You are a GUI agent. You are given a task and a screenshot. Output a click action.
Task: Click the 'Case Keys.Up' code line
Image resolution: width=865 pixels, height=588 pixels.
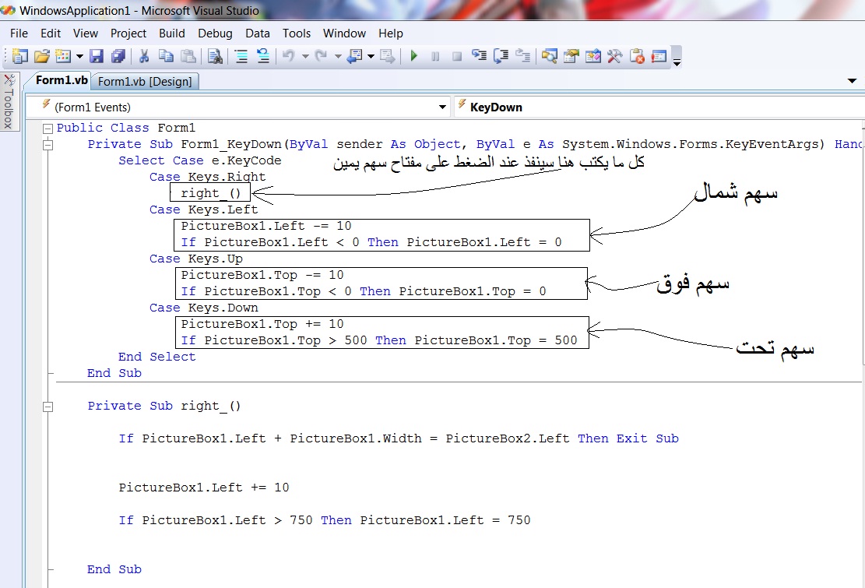(x=196, y=259)
